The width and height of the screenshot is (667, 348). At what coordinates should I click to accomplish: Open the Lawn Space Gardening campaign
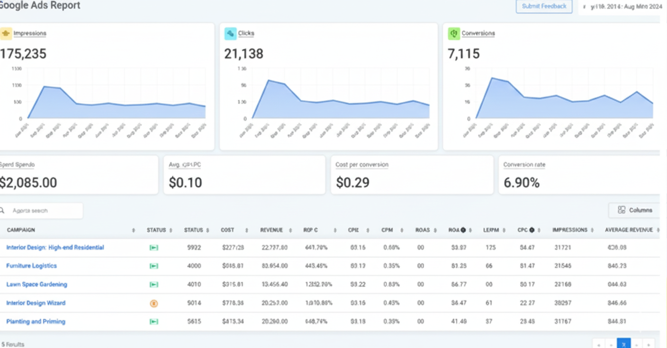coord(36,285)
